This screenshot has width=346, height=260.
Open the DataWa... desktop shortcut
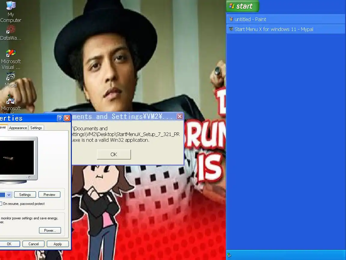(x=11, y=33)
